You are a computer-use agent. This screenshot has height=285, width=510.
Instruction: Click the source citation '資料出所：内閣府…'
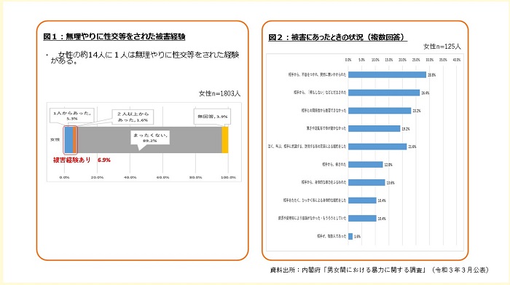[x=379, y=270]
